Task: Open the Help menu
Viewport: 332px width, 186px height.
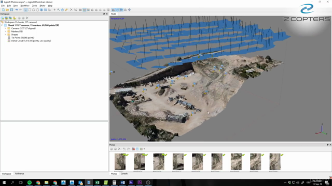Action: pos(50,6)
